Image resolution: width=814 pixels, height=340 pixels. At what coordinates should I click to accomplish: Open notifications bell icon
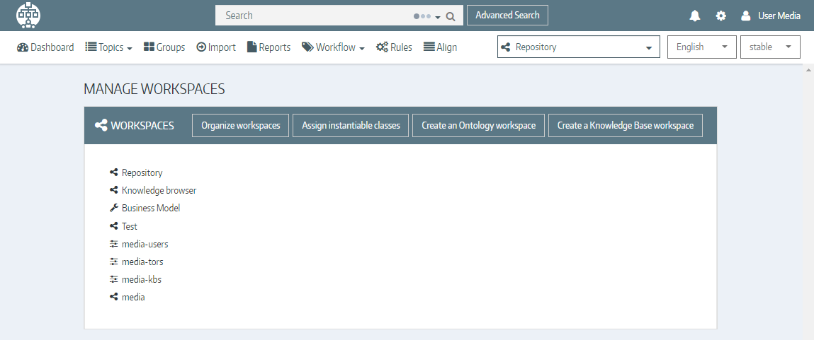point(695,16)
